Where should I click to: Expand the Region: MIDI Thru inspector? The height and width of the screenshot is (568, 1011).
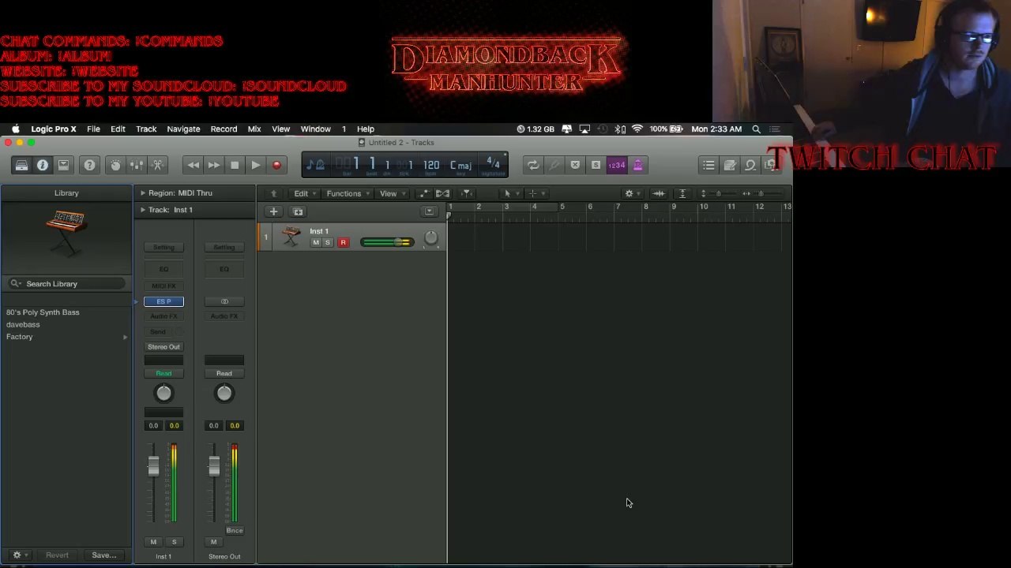click(x=143, y=192)
